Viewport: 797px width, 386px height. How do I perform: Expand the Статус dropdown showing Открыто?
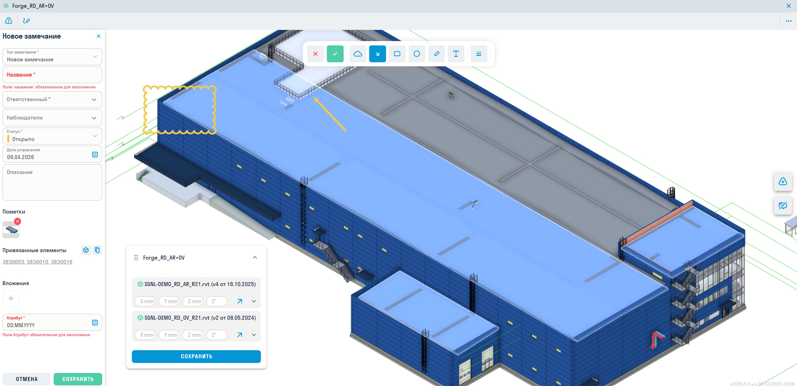52,136
